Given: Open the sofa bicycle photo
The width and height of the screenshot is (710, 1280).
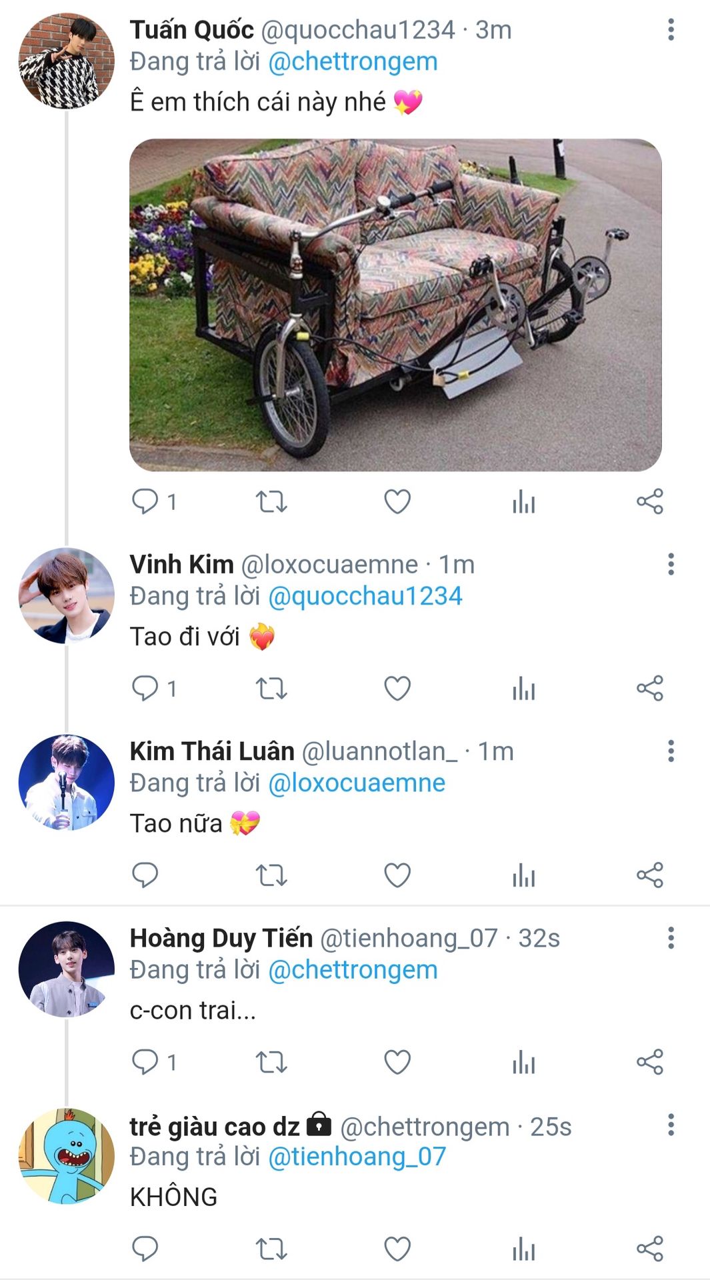Looking at the screenshot, I should (395, 305).
